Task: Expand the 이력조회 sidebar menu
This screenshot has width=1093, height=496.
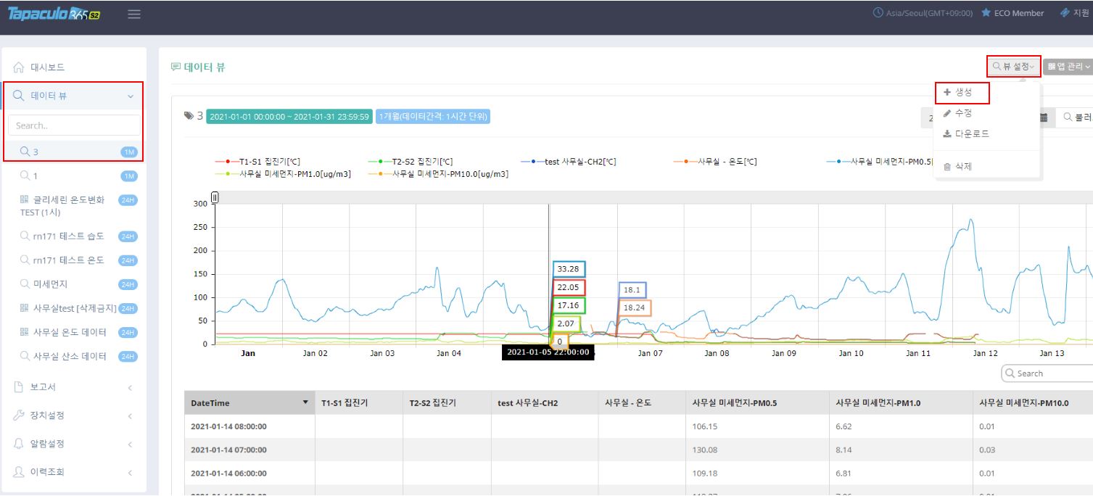Action: pyautogui.click(x=74, y=472)
